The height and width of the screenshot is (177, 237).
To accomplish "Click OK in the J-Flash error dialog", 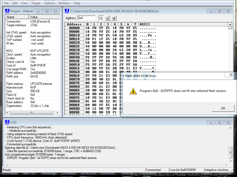I will point(223,108).
